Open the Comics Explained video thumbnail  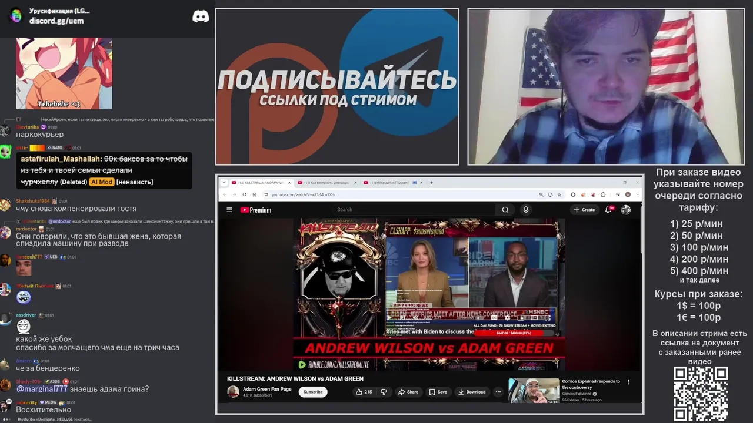tap(534, 391)
